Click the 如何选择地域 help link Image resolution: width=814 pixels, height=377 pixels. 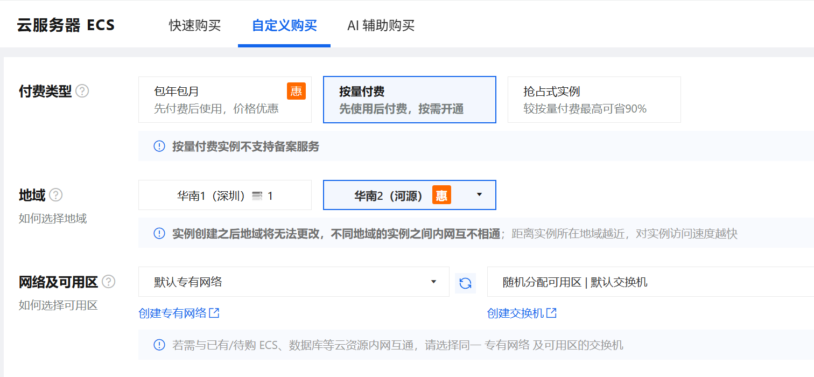[x=53, y=219]
